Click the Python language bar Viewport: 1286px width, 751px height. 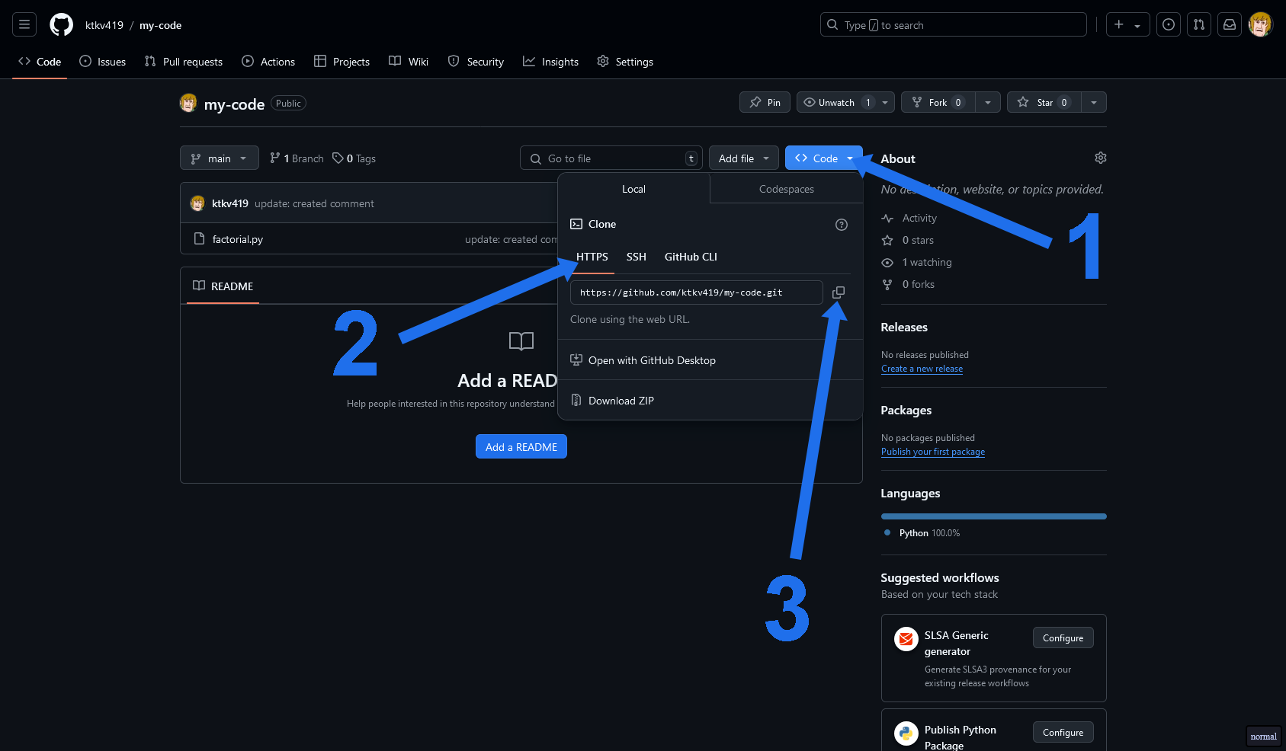pyautogui.click(x=994, y=516)
